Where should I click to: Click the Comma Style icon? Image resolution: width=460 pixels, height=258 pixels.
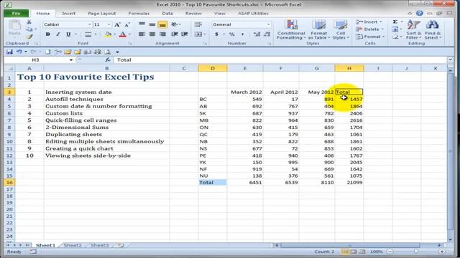243,34
